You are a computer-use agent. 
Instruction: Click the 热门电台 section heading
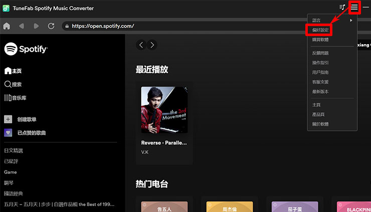152,184
